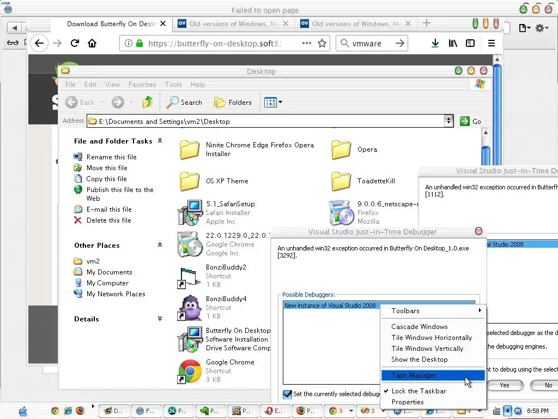Click the Apple start menu icon

23,411
